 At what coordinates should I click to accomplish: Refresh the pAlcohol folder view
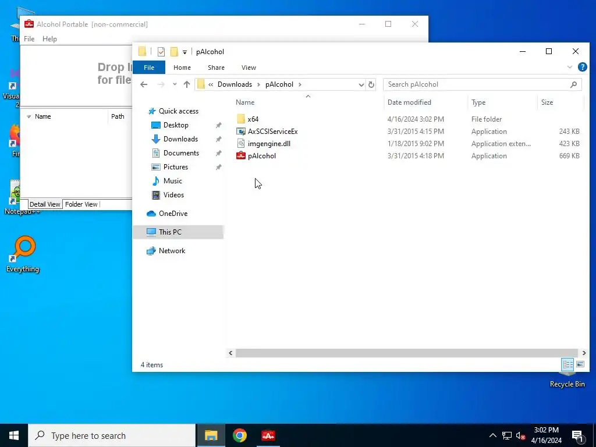[x=371, y=84]
